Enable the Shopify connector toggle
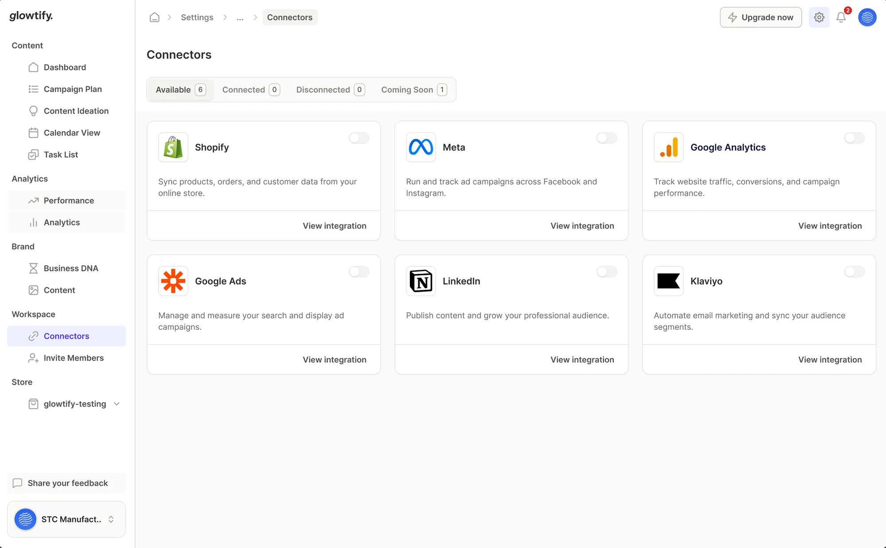 pyautogui.click(x=359, y=138)
